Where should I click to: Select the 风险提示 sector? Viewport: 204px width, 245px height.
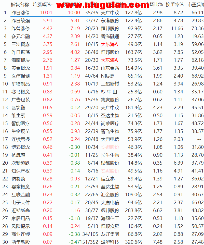pos(21,226)
